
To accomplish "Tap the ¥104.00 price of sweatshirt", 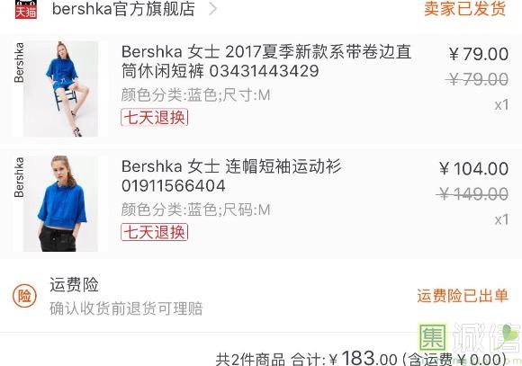I will tap(473, 169).
